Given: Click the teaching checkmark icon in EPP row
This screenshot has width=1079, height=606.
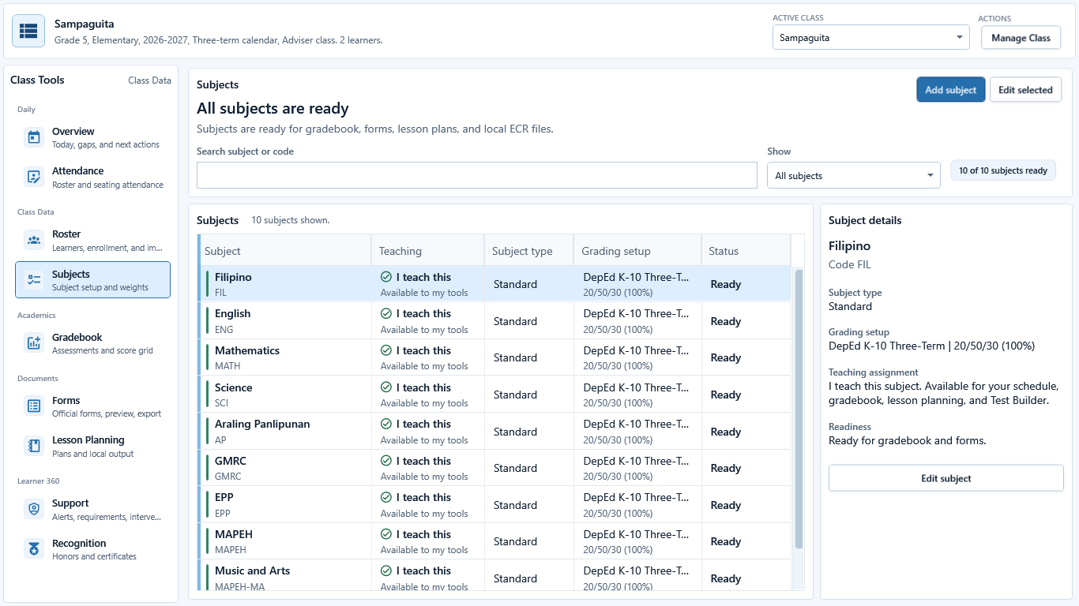Looking at the screenshot, I should pos(386,497).
